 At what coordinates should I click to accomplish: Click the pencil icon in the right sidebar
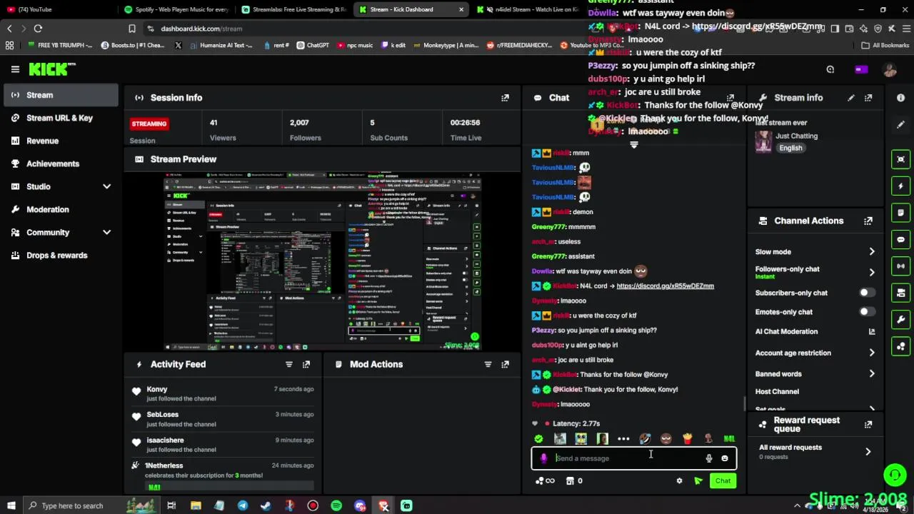coord(900,124)
